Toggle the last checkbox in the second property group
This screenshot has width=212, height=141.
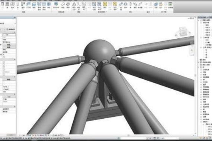click(x=4, y=74)
